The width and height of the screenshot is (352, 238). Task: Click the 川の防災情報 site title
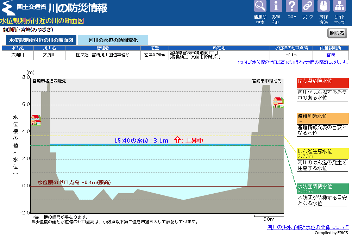coord(77,8)
